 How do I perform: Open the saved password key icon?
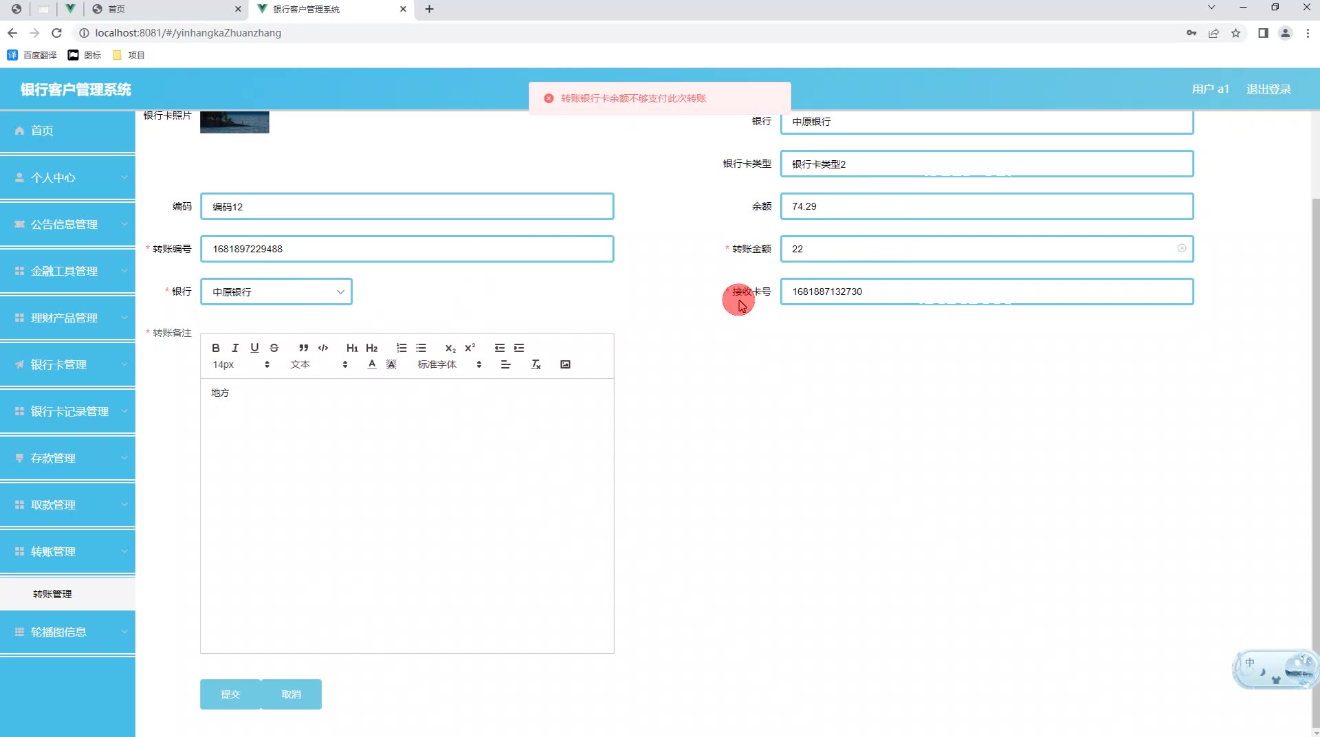(x=1191, y=33)
